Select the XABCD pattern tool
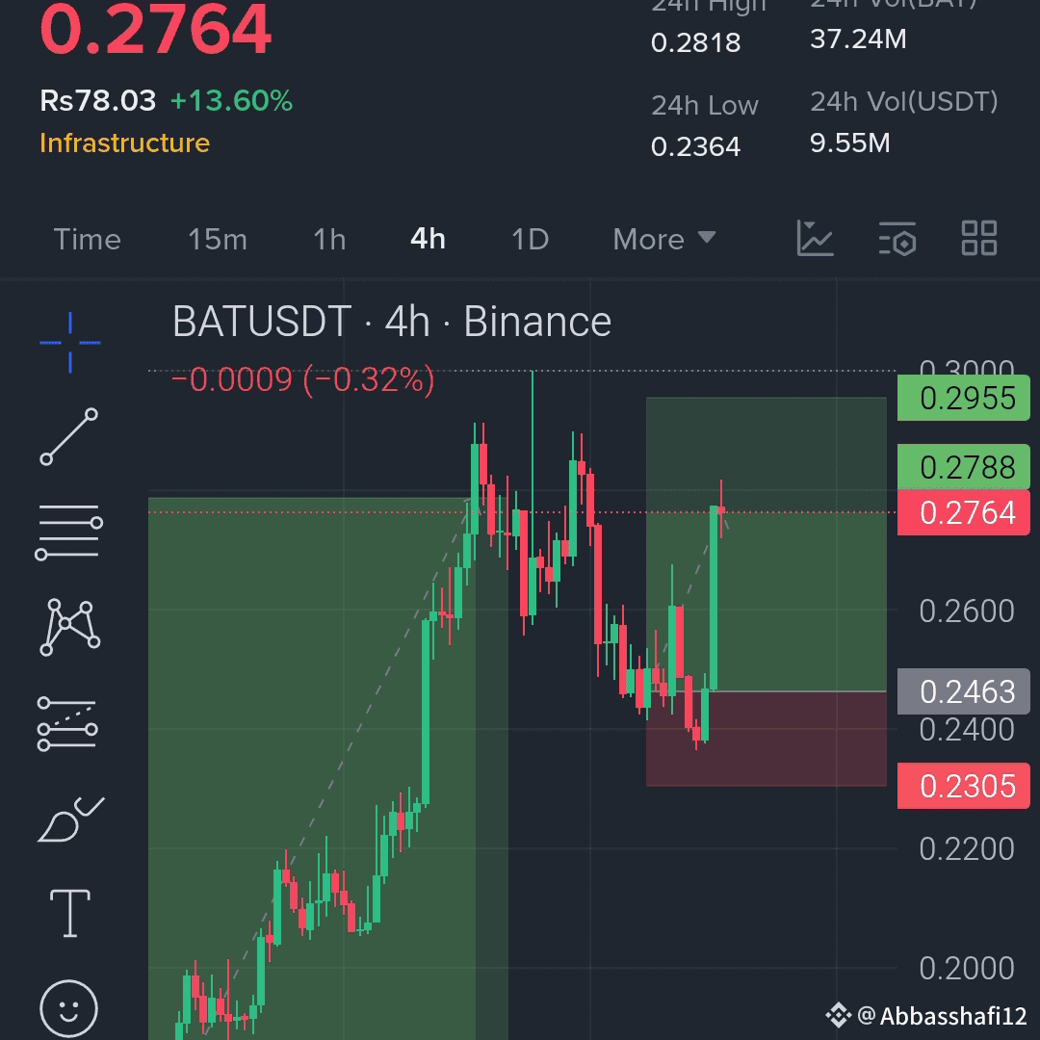 pos(69,628)
